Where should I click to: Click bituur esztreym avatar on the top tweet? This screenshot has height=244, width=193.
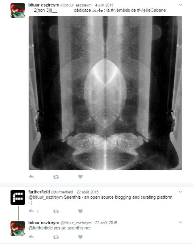pyautogui.click(x=18, y=11)
